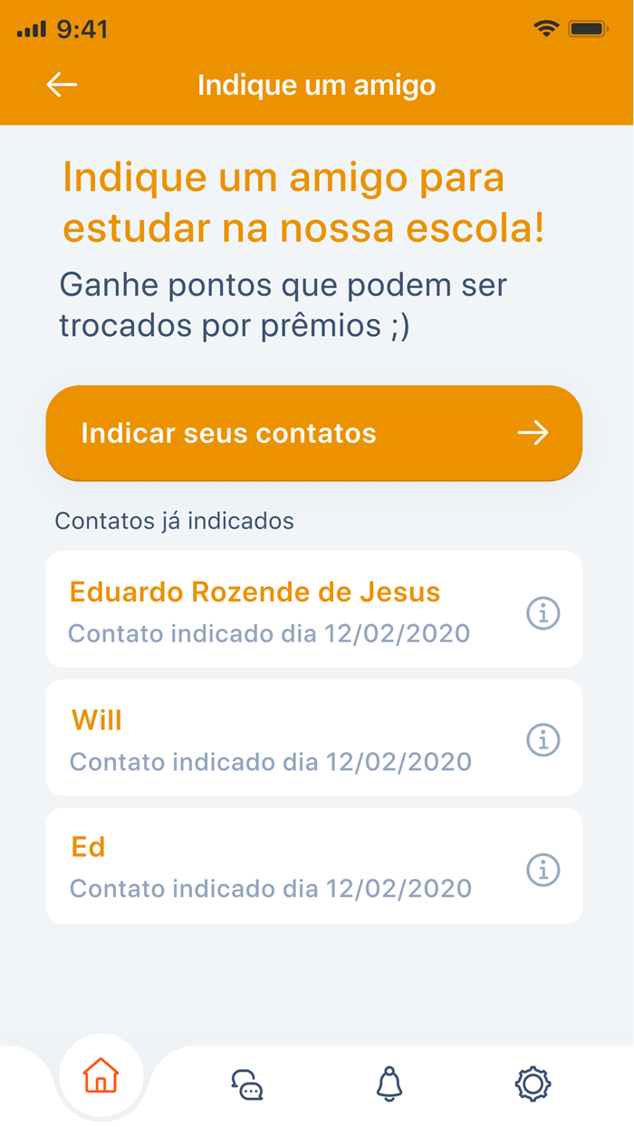Tap the Contatos já indicados label
The height and width of the screenshot is (1127, 634).
click(x=175, y=521)
